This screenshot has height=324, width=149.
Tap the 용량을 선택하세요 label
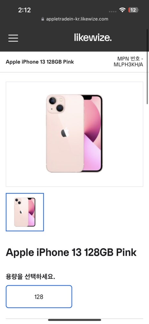point(30,276)
